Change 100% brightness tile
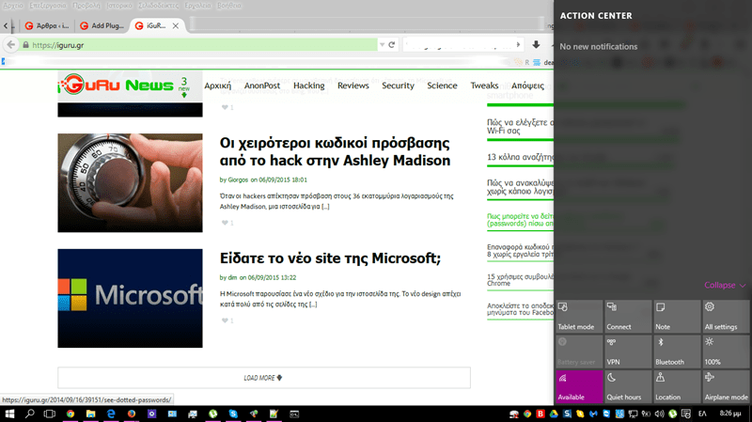 point(726,352)
